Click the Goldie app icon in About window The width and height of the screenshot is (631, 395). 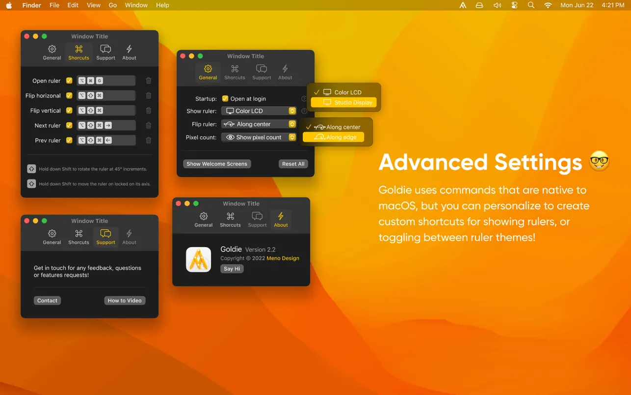point(198,259)
